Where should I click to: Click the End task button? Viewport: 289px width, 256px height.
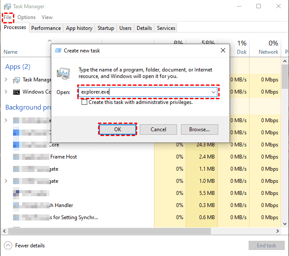(x=266, y=246)
